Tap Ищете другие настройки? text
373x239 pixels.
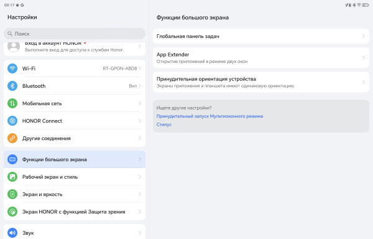tap(184, 108)
